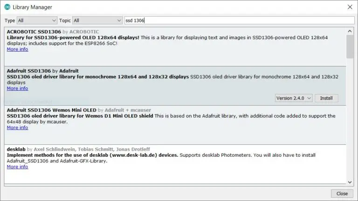Select the ACROBOTIC SSD1306 library title
This screenshot has width=358, height=201.
34,32
